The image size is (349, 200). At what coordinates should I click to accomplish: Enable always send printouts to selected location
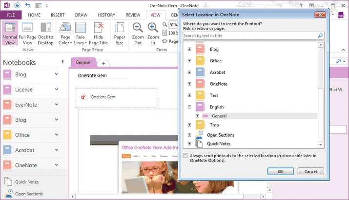tap(185, 156)
